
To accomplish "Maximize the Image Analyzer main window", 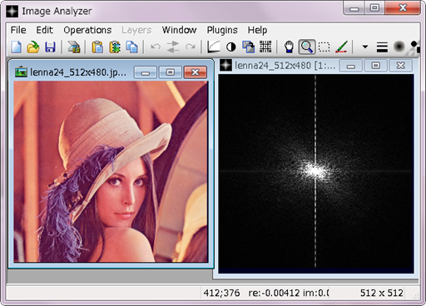I will pyautogui.click(x=374, y=8).
